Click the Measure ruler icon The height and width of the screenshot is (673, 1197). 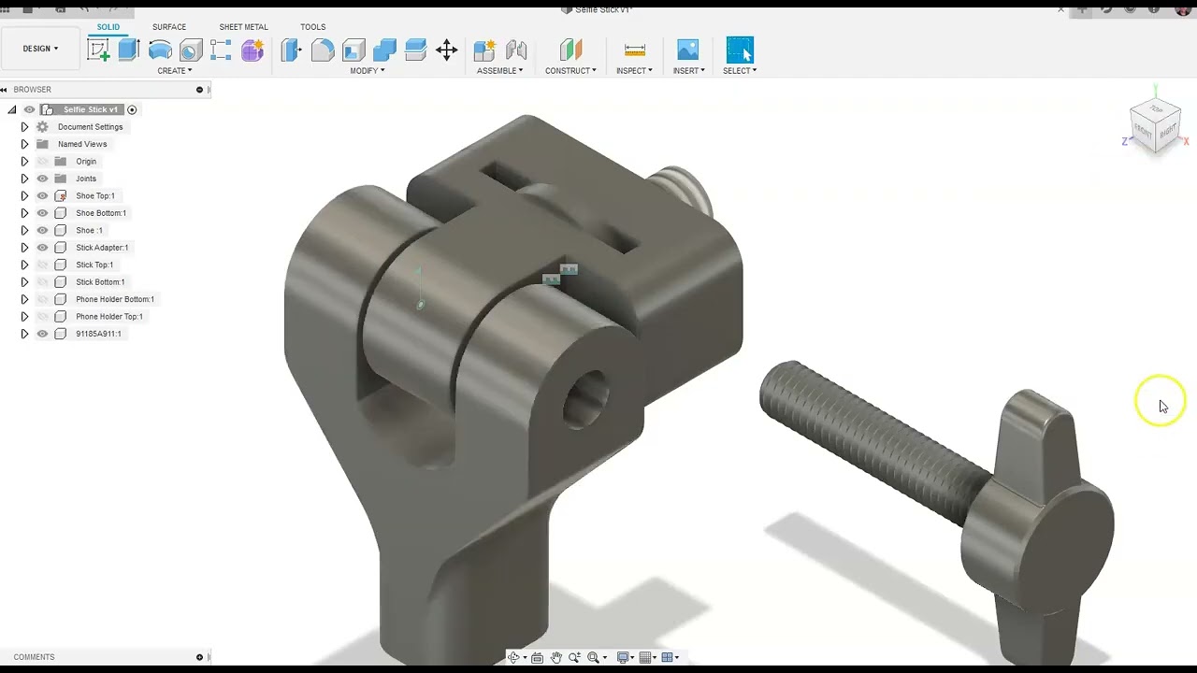pos(635,50)
